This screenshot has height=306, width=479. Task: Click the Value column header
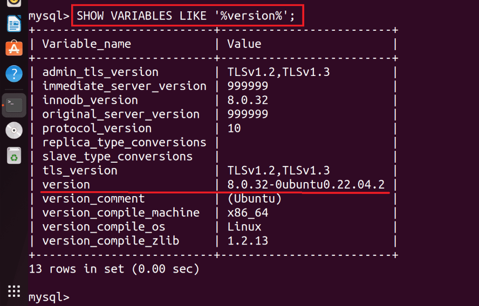tap(244, 44)
